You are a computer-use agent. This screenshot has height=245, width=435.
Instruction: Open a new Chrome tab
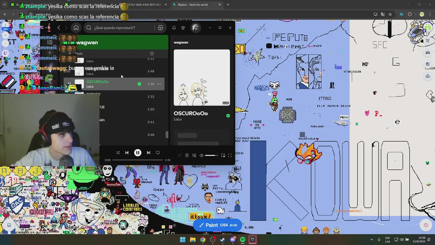point(228,5)
